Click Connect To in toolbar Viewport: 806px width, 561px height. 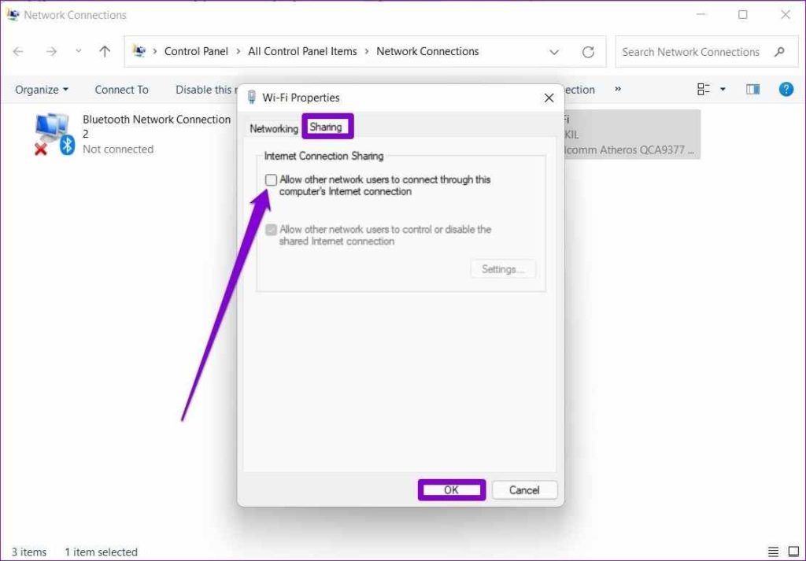pyautogui.click(x=121, y=90)
